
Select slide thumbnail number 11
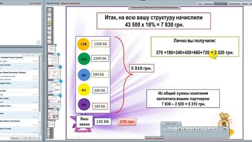(54, 73)
